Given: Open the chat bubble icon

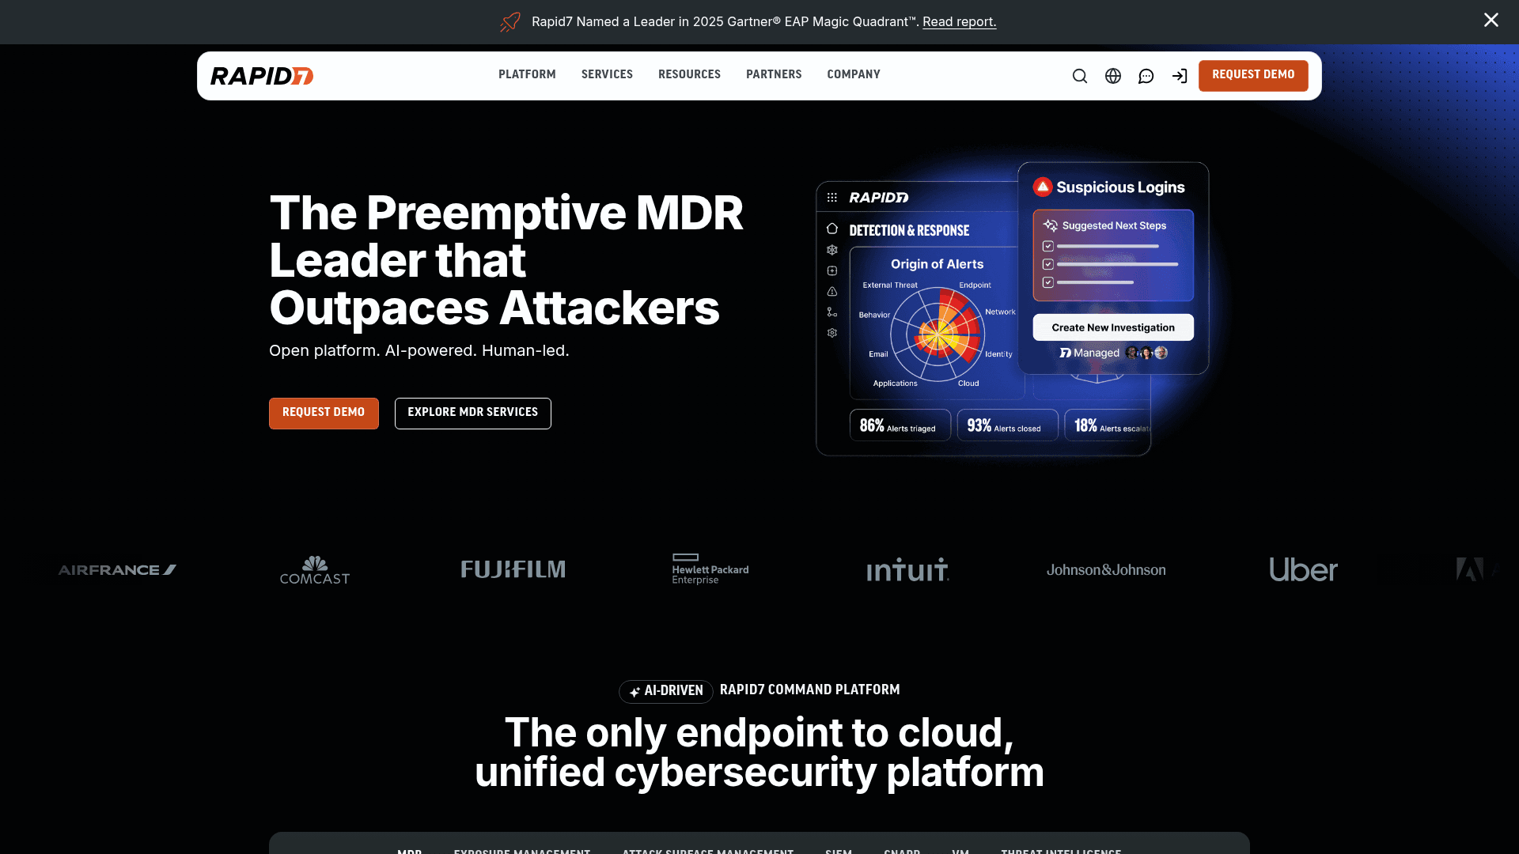Looking at the screenshot, I should (x=1146, y=76).
